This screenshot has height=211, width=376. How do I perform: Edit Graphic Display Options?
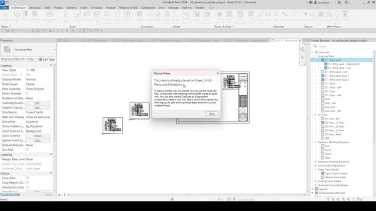pos(38,108)
